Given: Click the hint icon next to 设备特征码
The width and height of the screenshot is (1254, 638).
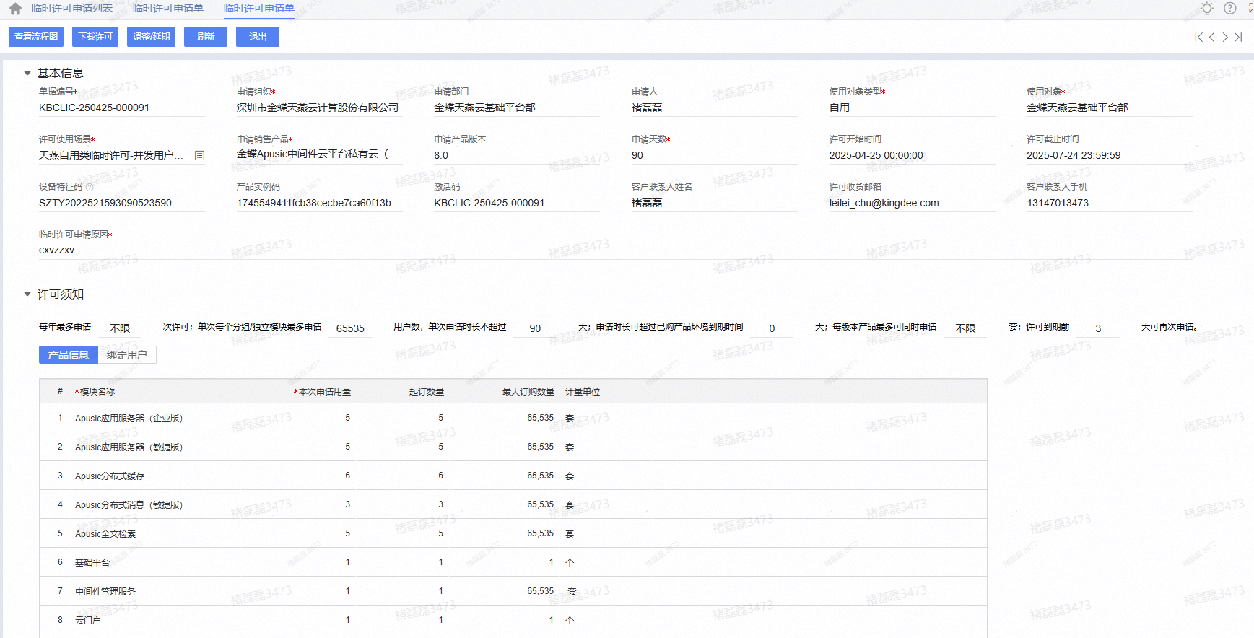Looking at the screenshot, I should (x=90, y=187).
